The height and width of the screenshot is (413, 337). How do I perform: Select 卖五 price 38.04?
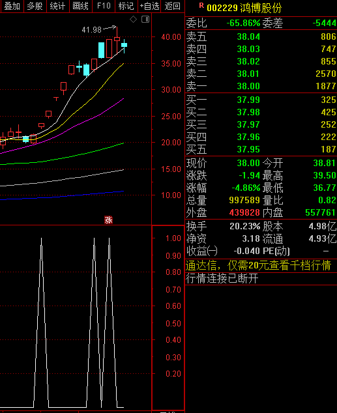point(248,36)
